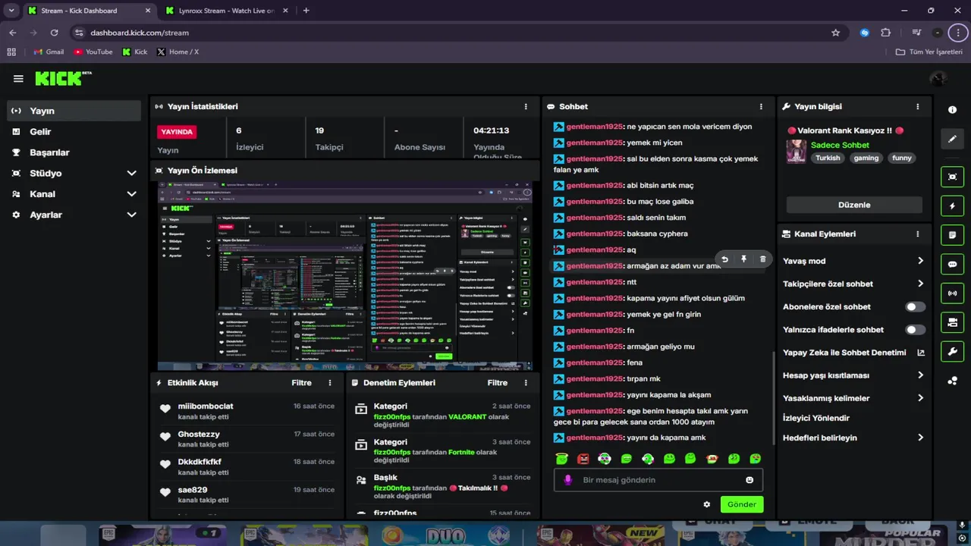
Task: Toggle the stream preview panel icon in right rail
Action: [952, 177]
